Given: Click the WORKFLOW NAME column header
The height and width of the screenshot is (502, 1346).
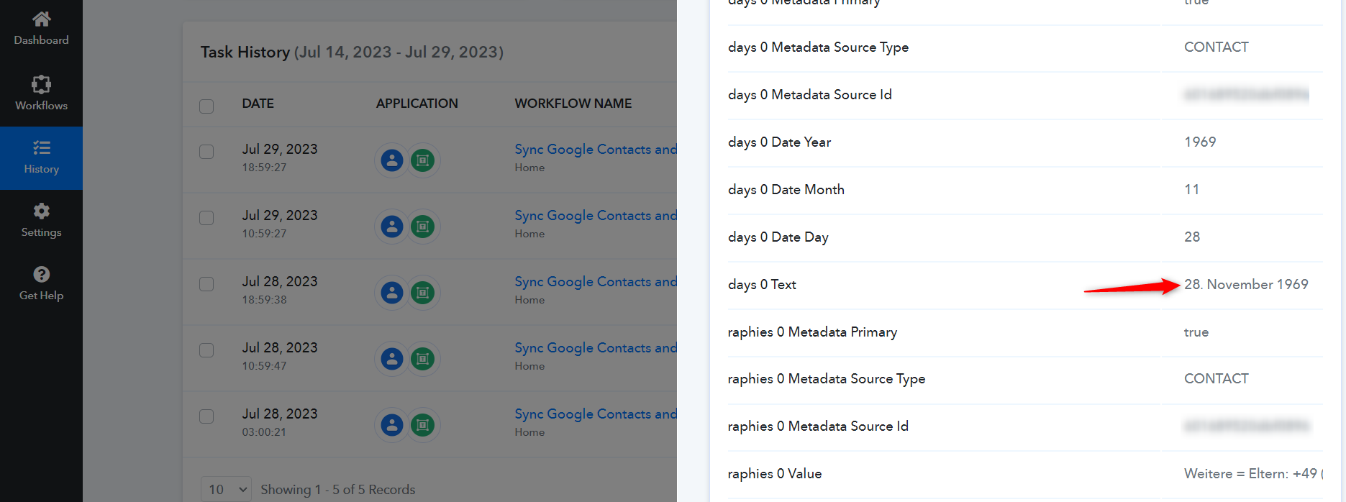Looking at the screenshot, I should tap(573, 104).
